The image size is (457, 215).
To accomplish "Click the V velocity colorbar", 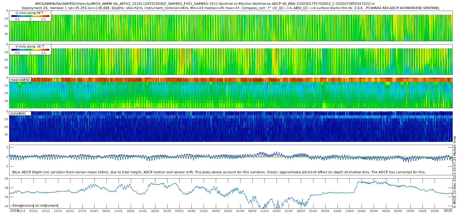I will [x=30, y=50].
